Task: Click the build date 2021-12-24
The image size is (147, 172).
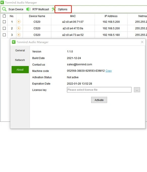Action: pos(74,58)
